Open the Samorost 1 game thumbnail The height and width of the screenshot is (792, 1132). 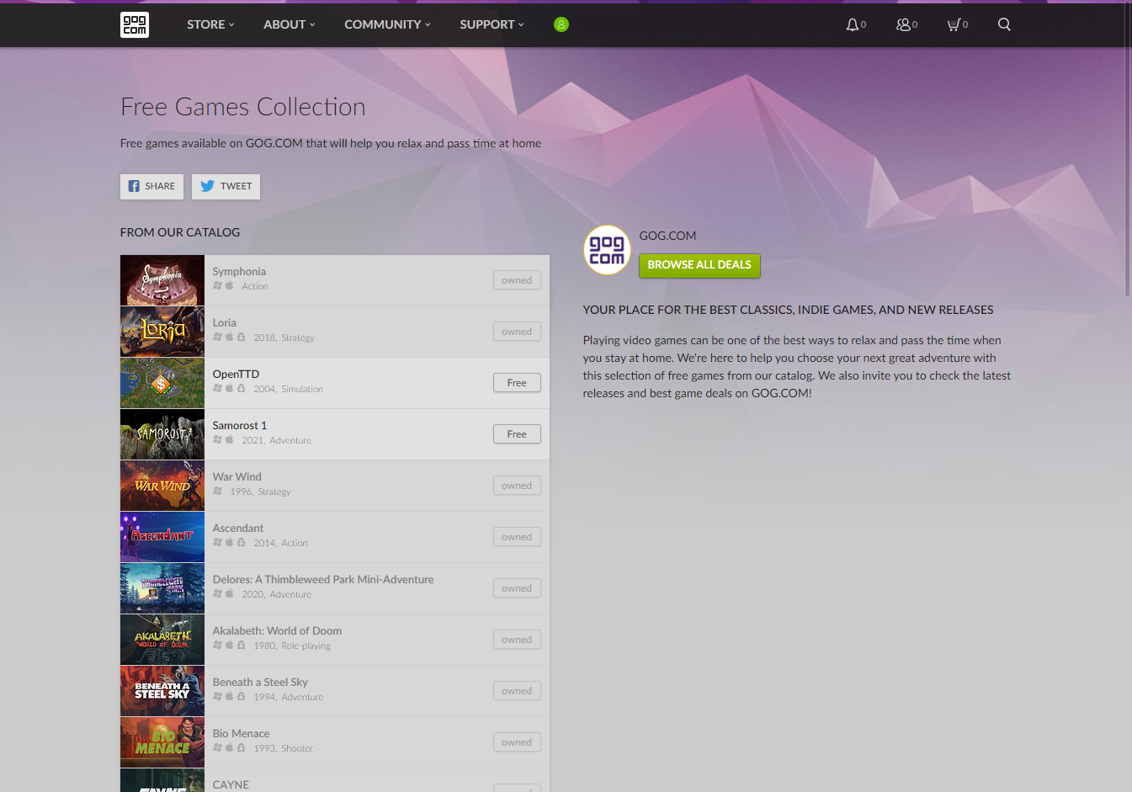pyautogui.click(x=162, y=434)
